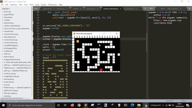Open platformer_map.py in the sidebar
Viewport: 192px width, 108px height.
coord(11,91)
